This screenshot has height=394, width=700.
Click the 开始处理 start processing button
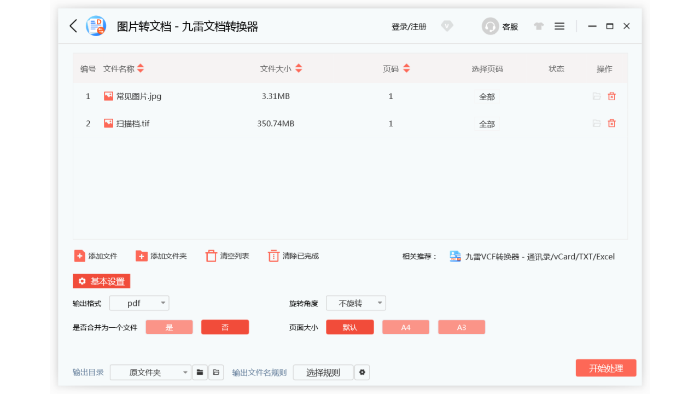click(x=606, y=368)
